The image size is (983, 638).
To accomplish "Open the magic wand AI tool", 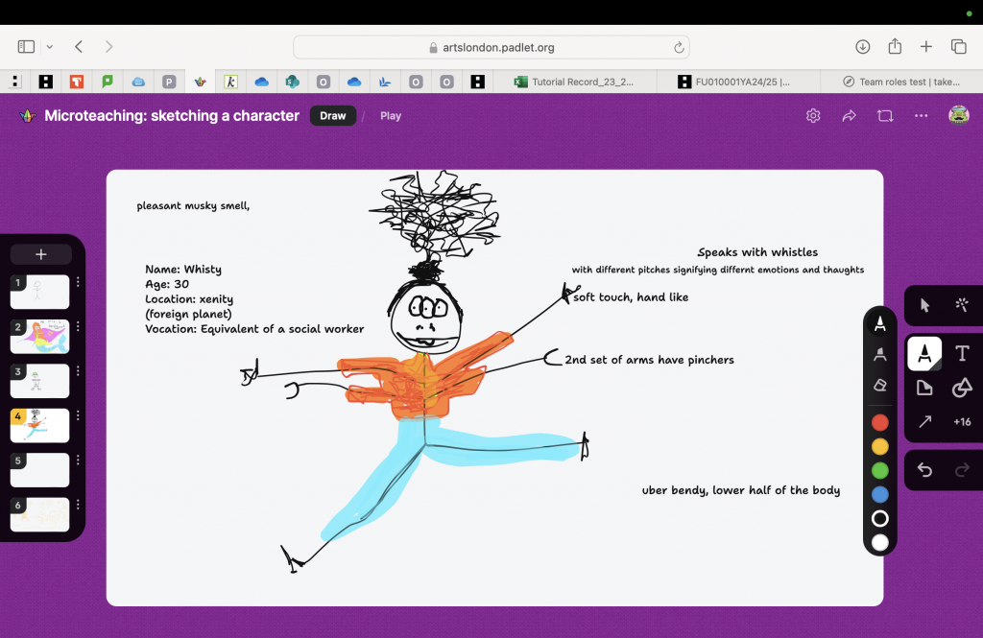I will (x=962, y=305).
